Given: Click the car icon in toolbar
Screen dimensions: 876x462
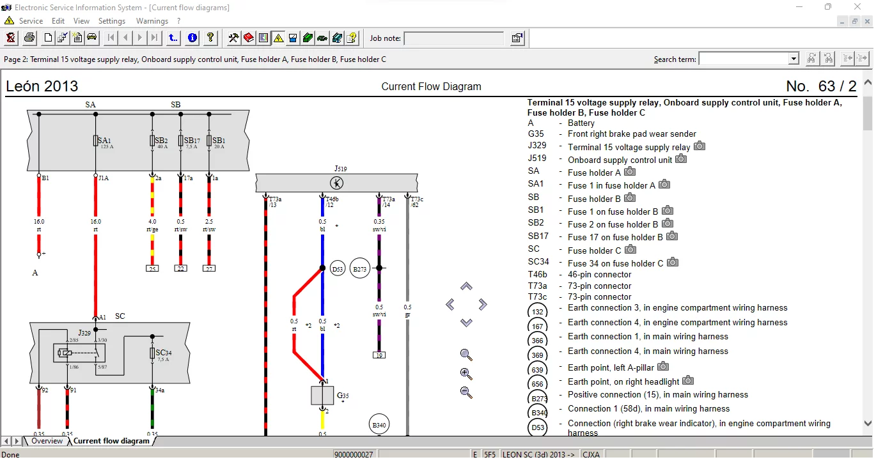Looking at the screenshot, I should click(x=91, y=38).
